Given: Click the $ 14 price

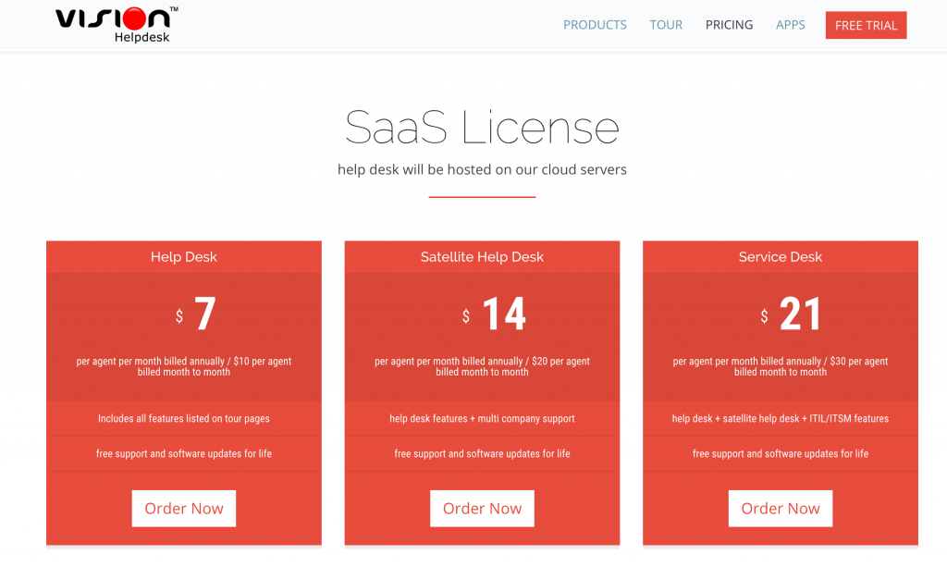Looking at the screenshot, I should pos(494,314).
